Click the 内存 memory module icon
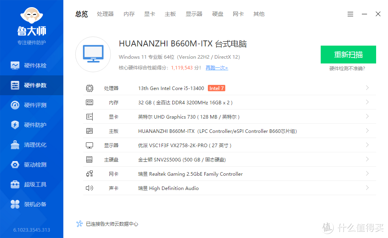 pyautogui.click(x=89, y=102)
